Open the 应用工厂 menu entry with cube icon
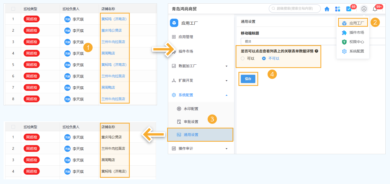Image resolution: width=390 pixels, height=184 pixels. click(353, 22)
